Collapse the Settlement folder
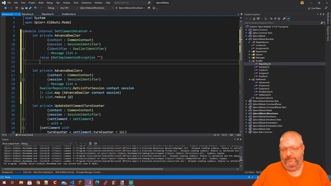 pyautogui.click(x=249, y=80)
